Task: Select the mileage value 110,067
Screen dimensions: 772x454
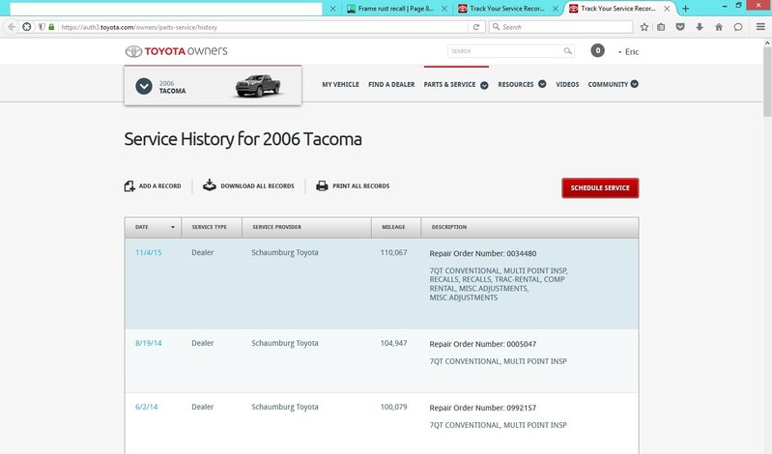Action: 393,253
